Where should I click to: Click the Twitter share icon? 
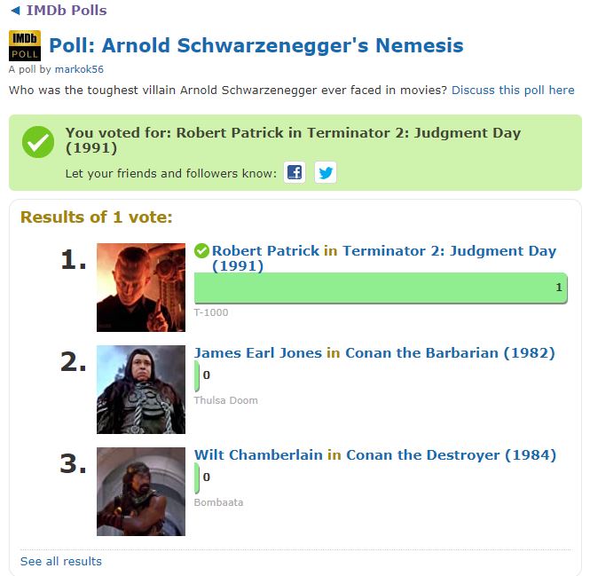(x=326, y=173)
